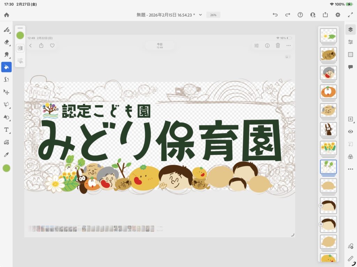Open the layer more options ellipsis
Viewport: 357px width, 267px height.
(350, 169)
